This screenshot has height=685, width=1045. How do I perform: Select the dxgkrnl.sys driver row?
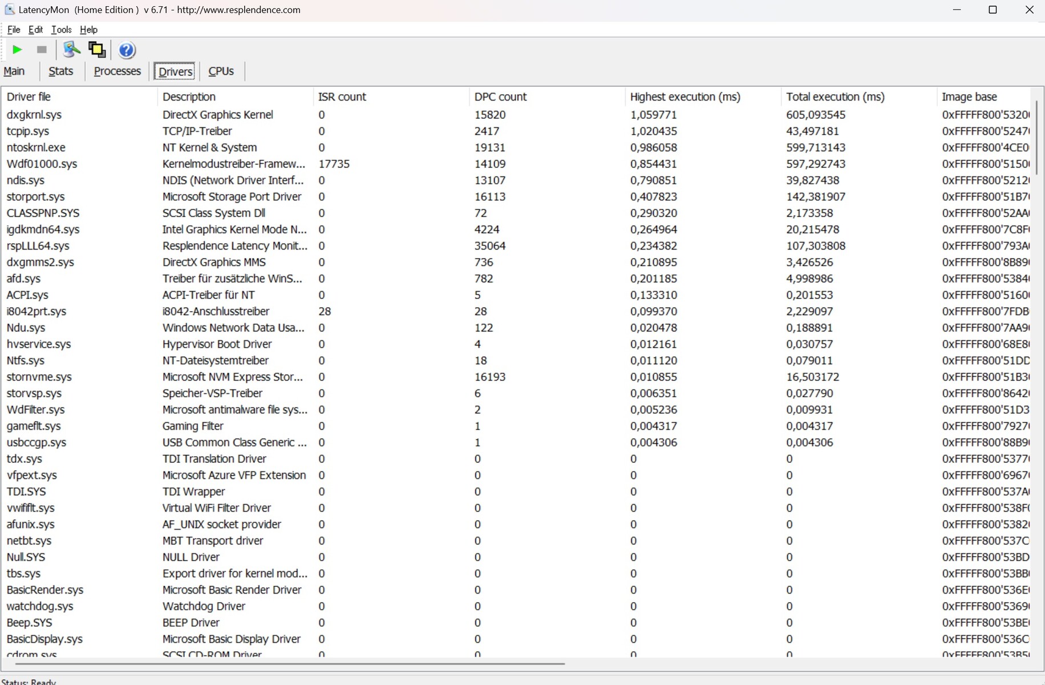click(34, 115)
